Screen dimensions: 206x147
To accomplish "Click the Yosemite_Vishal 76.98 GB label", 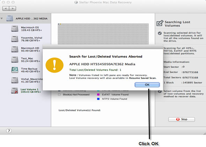I will 31,39.
